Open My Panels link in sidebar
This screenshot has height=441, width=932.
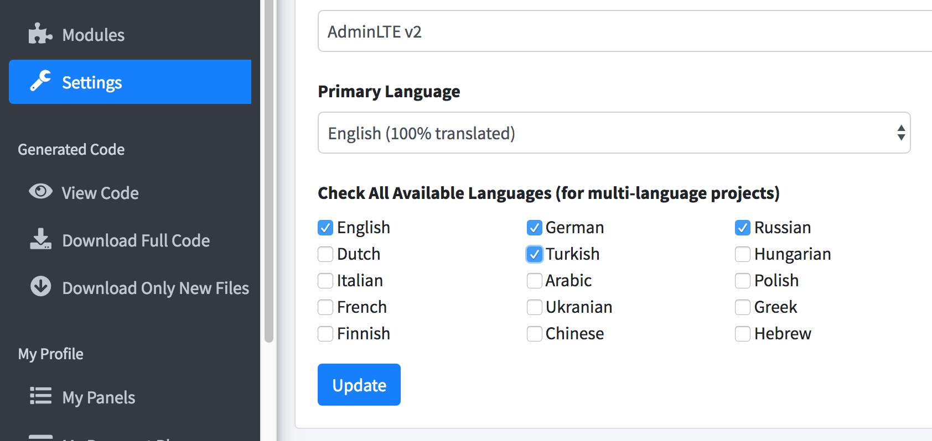click(99, 397)
